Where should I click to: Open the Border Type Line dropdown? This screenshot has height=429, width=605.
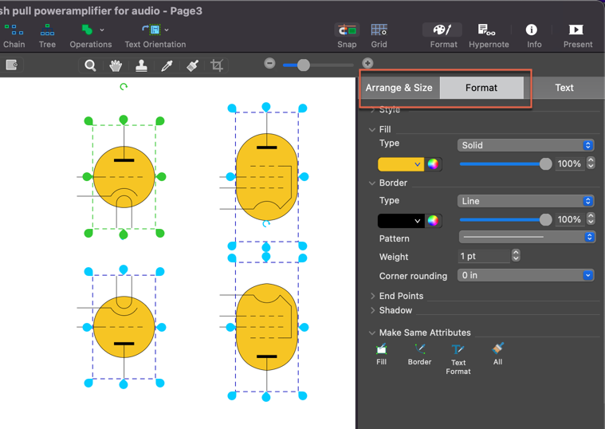click(525, 201)
